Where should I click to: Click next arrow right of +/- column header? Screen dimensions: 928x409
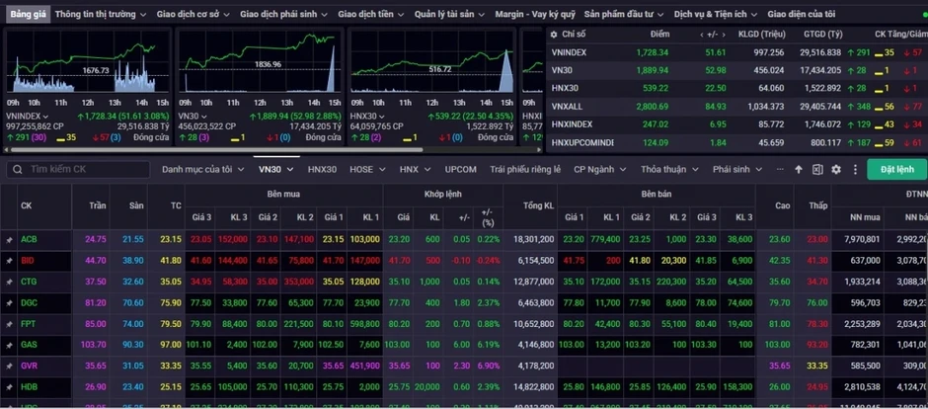(x=726, y=35)
